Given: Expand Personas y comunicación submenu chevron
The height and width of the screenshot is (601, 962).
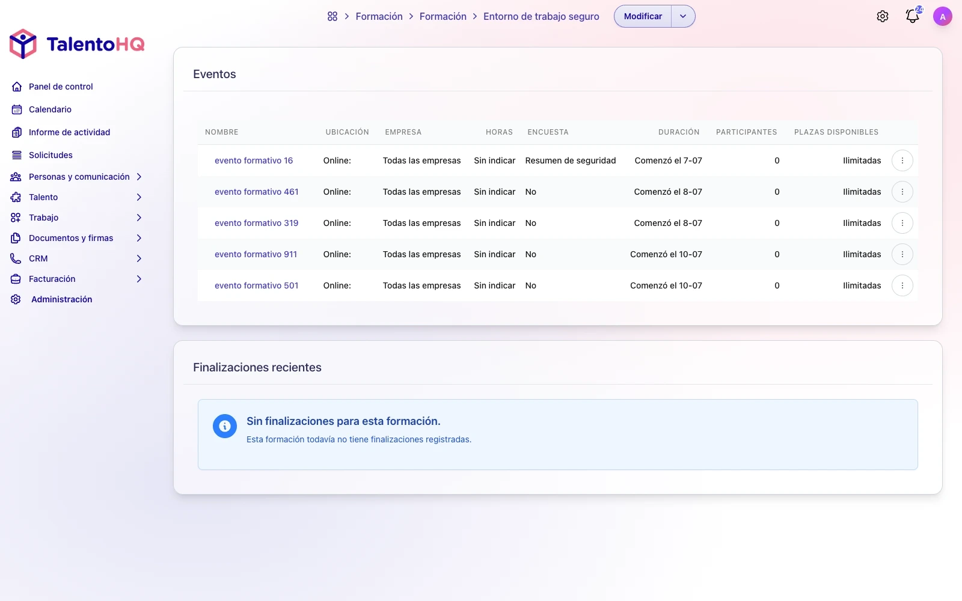Looking at the screenshot, I should point(139,177).
